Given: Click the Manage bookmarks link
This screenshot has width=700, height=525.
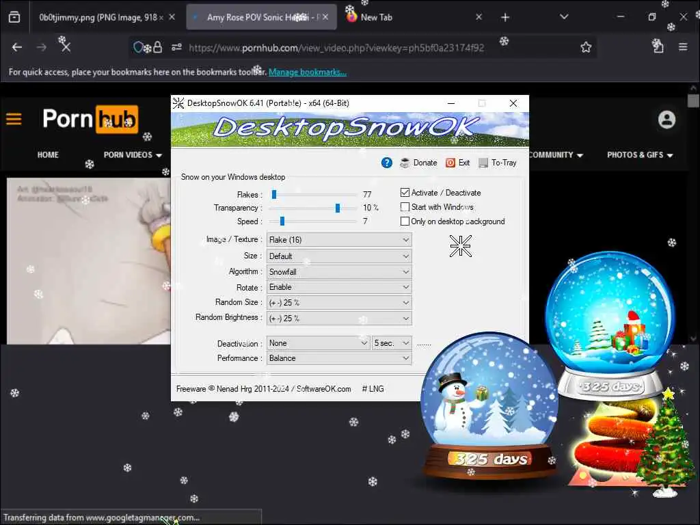Looking at the screenshot, I should point(308,72).
